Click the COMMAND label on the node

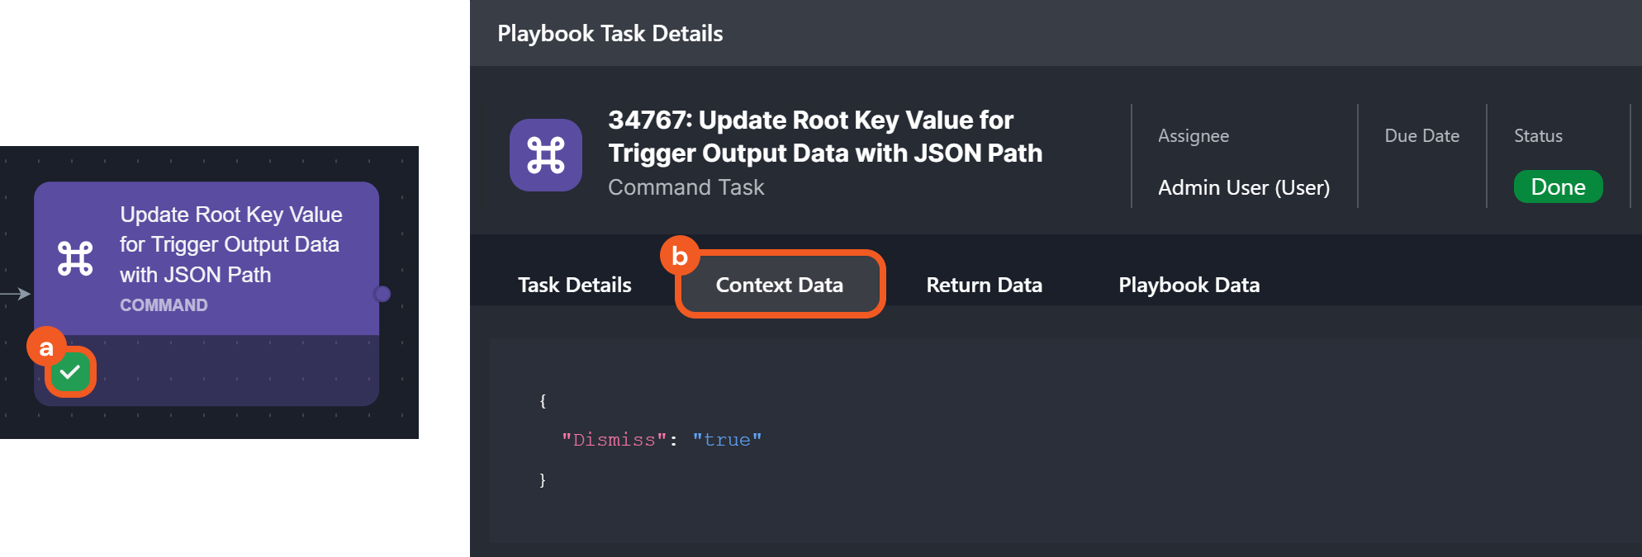click(164, 305)
